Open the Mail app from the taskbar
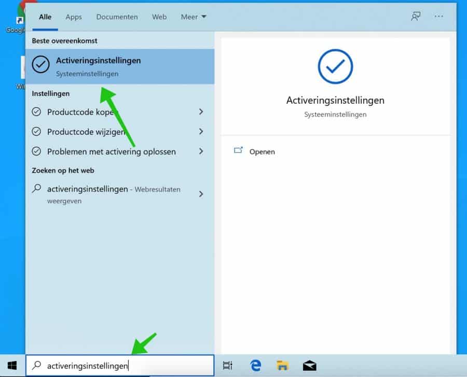Viewport: 467px width, 377px height. 310,365
